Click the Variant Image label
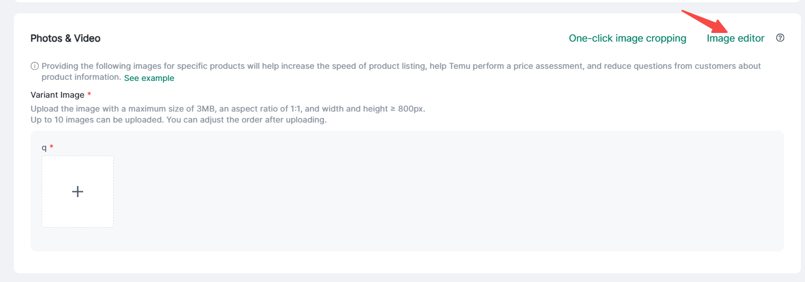Screen dimensions: 805x282 coord(57,94)
